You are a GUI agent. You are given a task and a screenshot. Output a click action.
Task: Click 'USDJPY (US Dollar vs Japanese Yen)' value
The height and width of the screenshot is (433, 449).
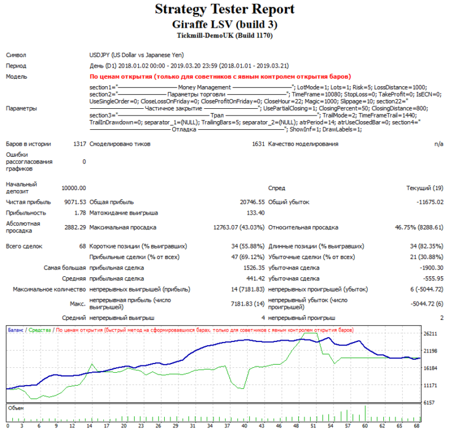[137, 55]
